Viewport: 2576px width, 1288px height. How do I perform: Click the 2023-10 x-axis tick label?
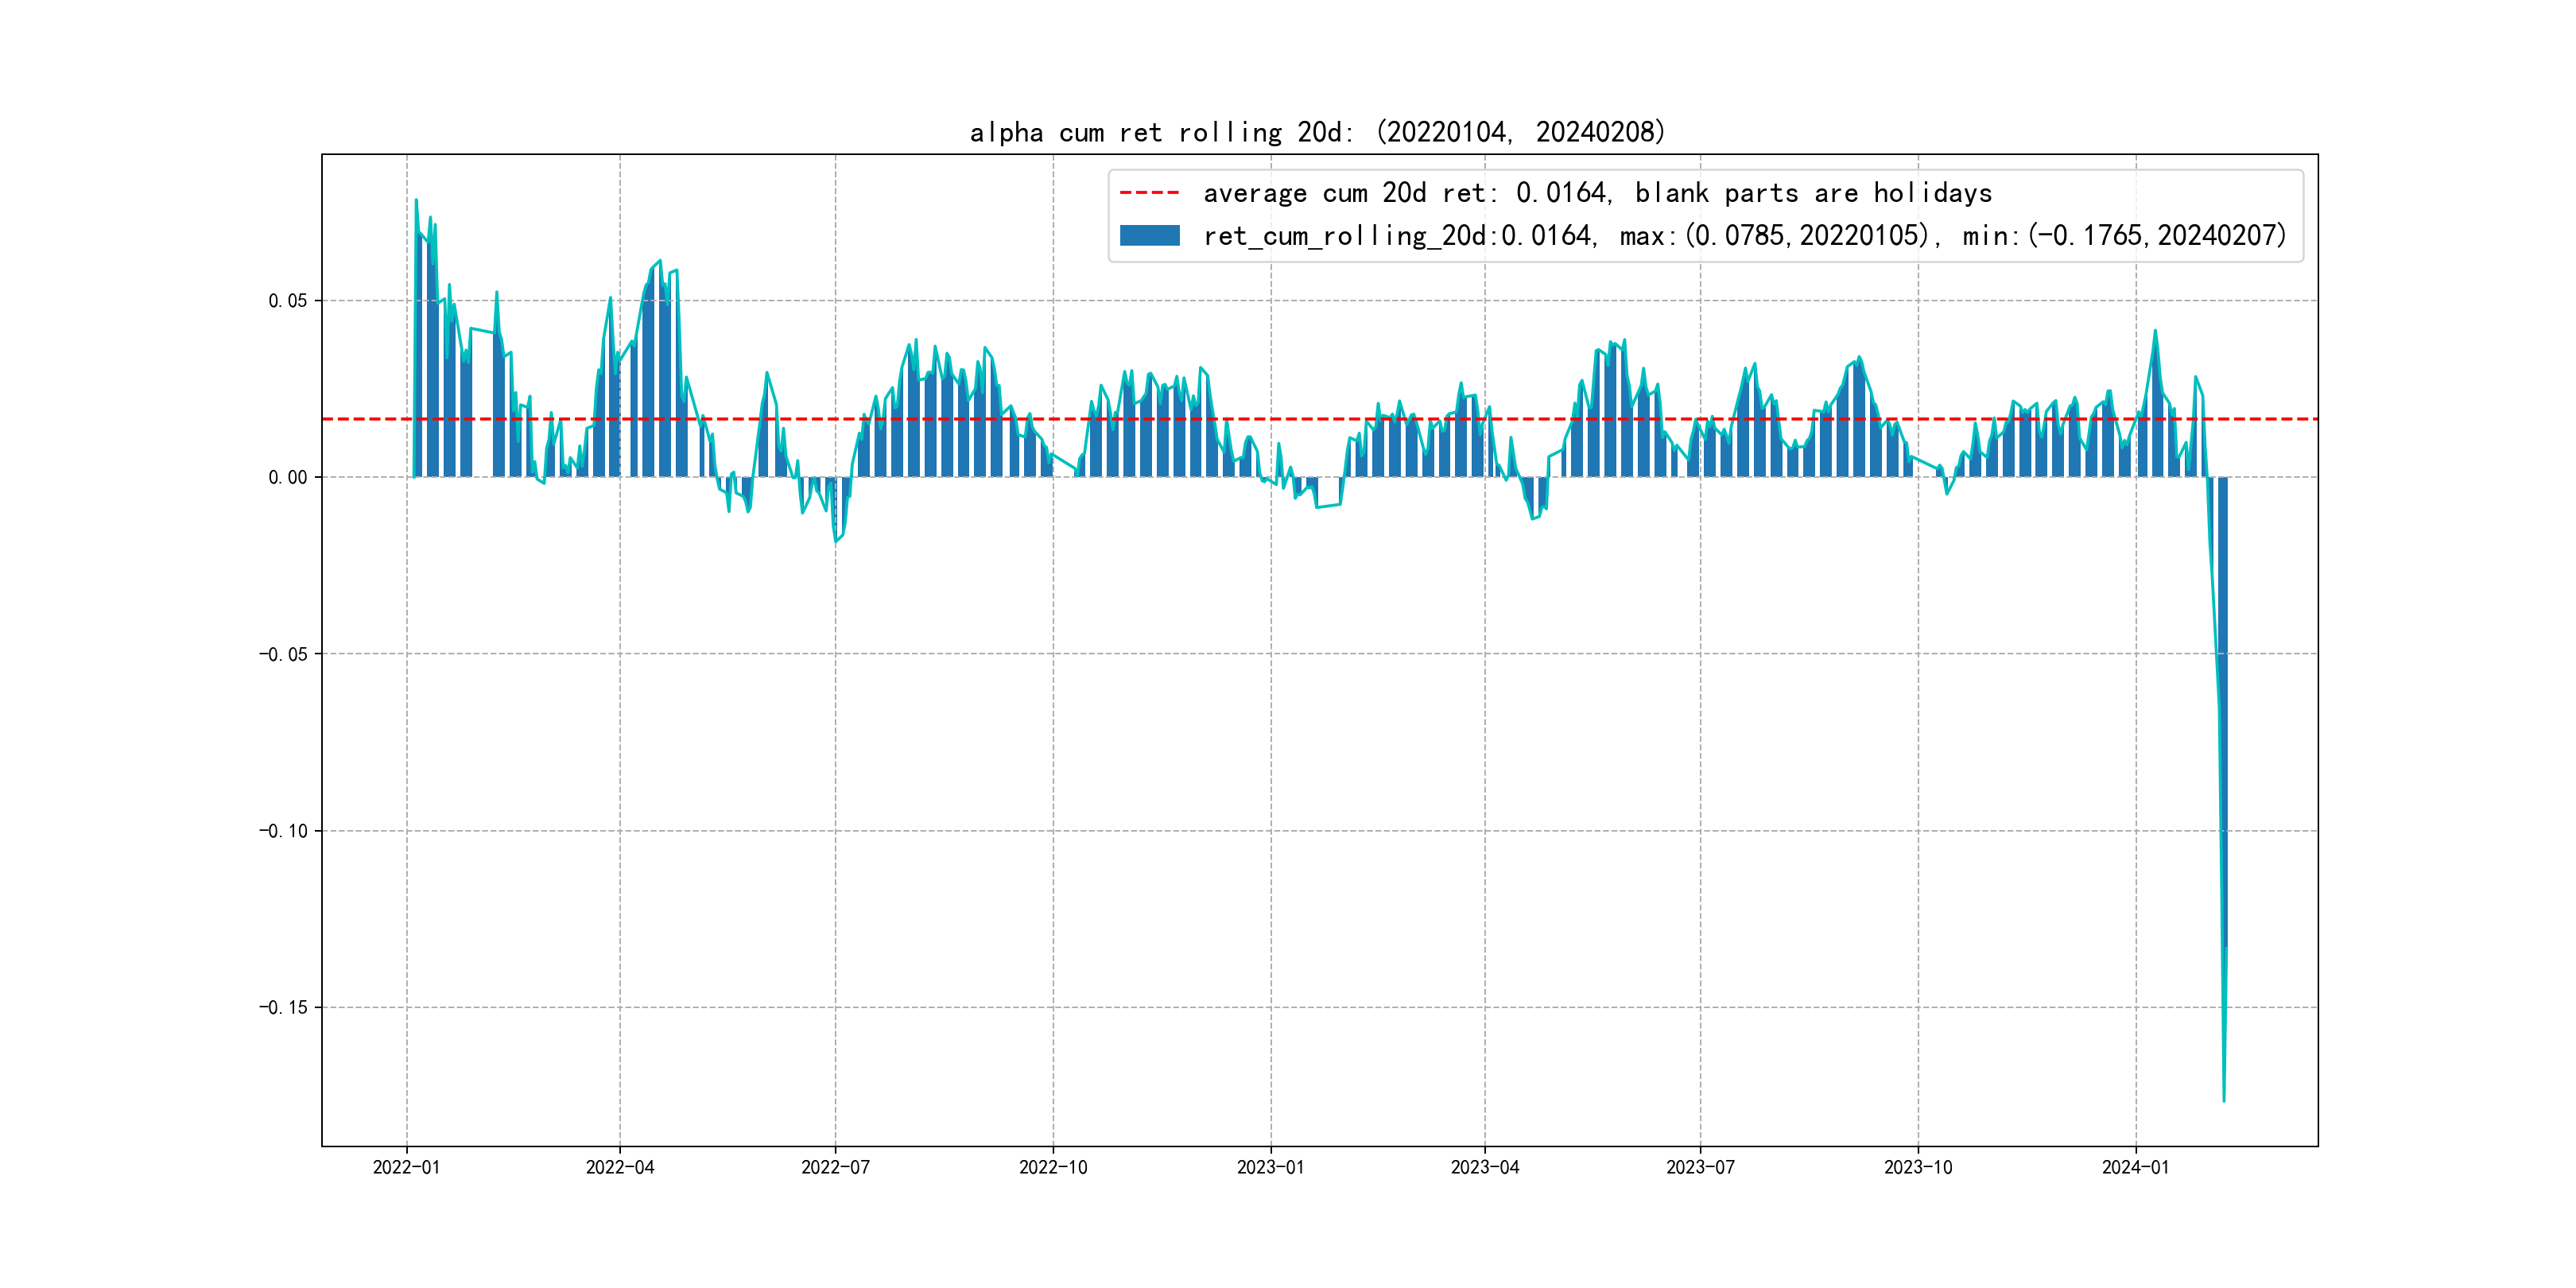tap(1918, 1167)
